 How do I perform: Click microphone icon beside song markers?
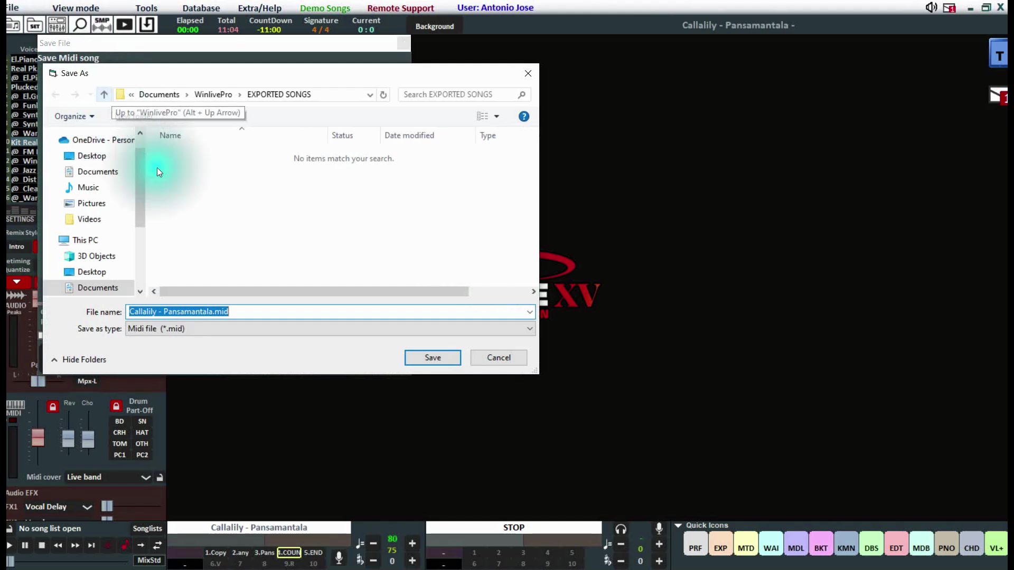(339, 557)
